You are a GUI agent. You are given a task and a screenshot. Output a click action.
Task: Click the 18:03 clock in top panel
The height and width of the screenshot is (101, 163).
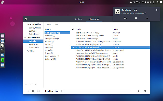[81, 2]
